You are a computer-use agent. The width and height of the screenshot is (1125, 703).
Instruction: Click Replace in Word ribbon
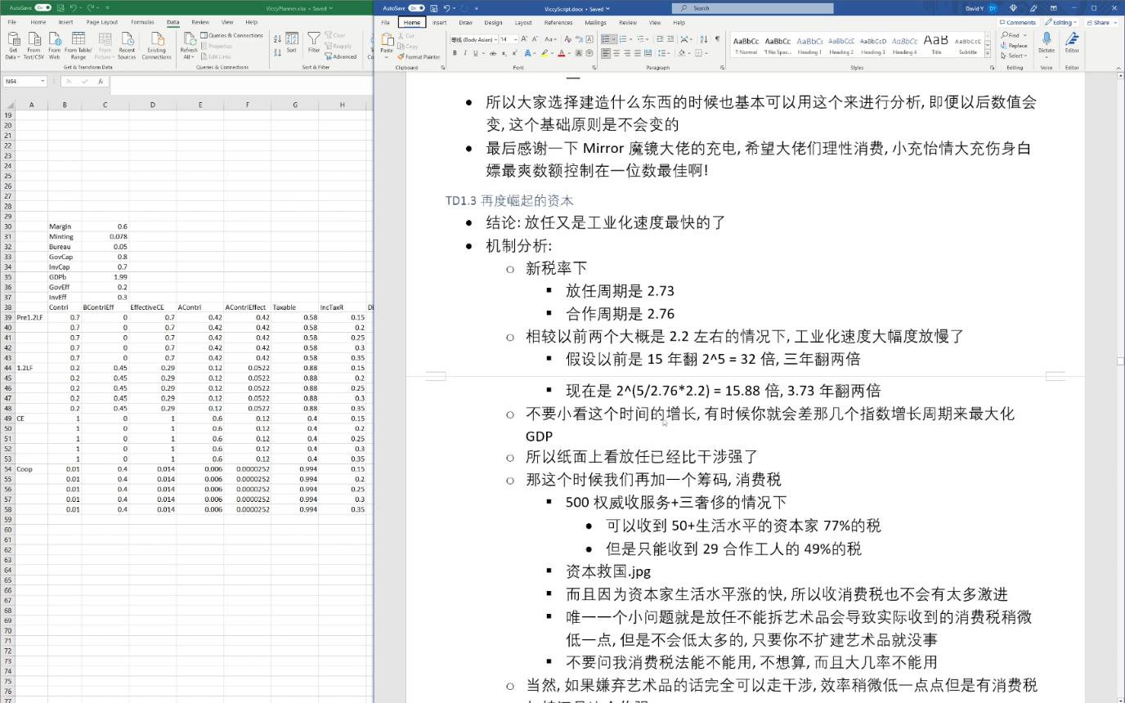click(1014, 46)
